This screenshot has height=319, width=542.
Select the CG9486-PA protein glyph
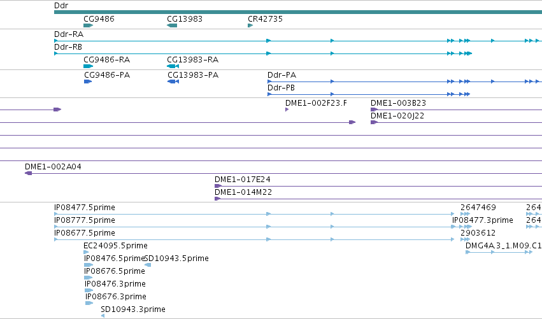(88, 82)
